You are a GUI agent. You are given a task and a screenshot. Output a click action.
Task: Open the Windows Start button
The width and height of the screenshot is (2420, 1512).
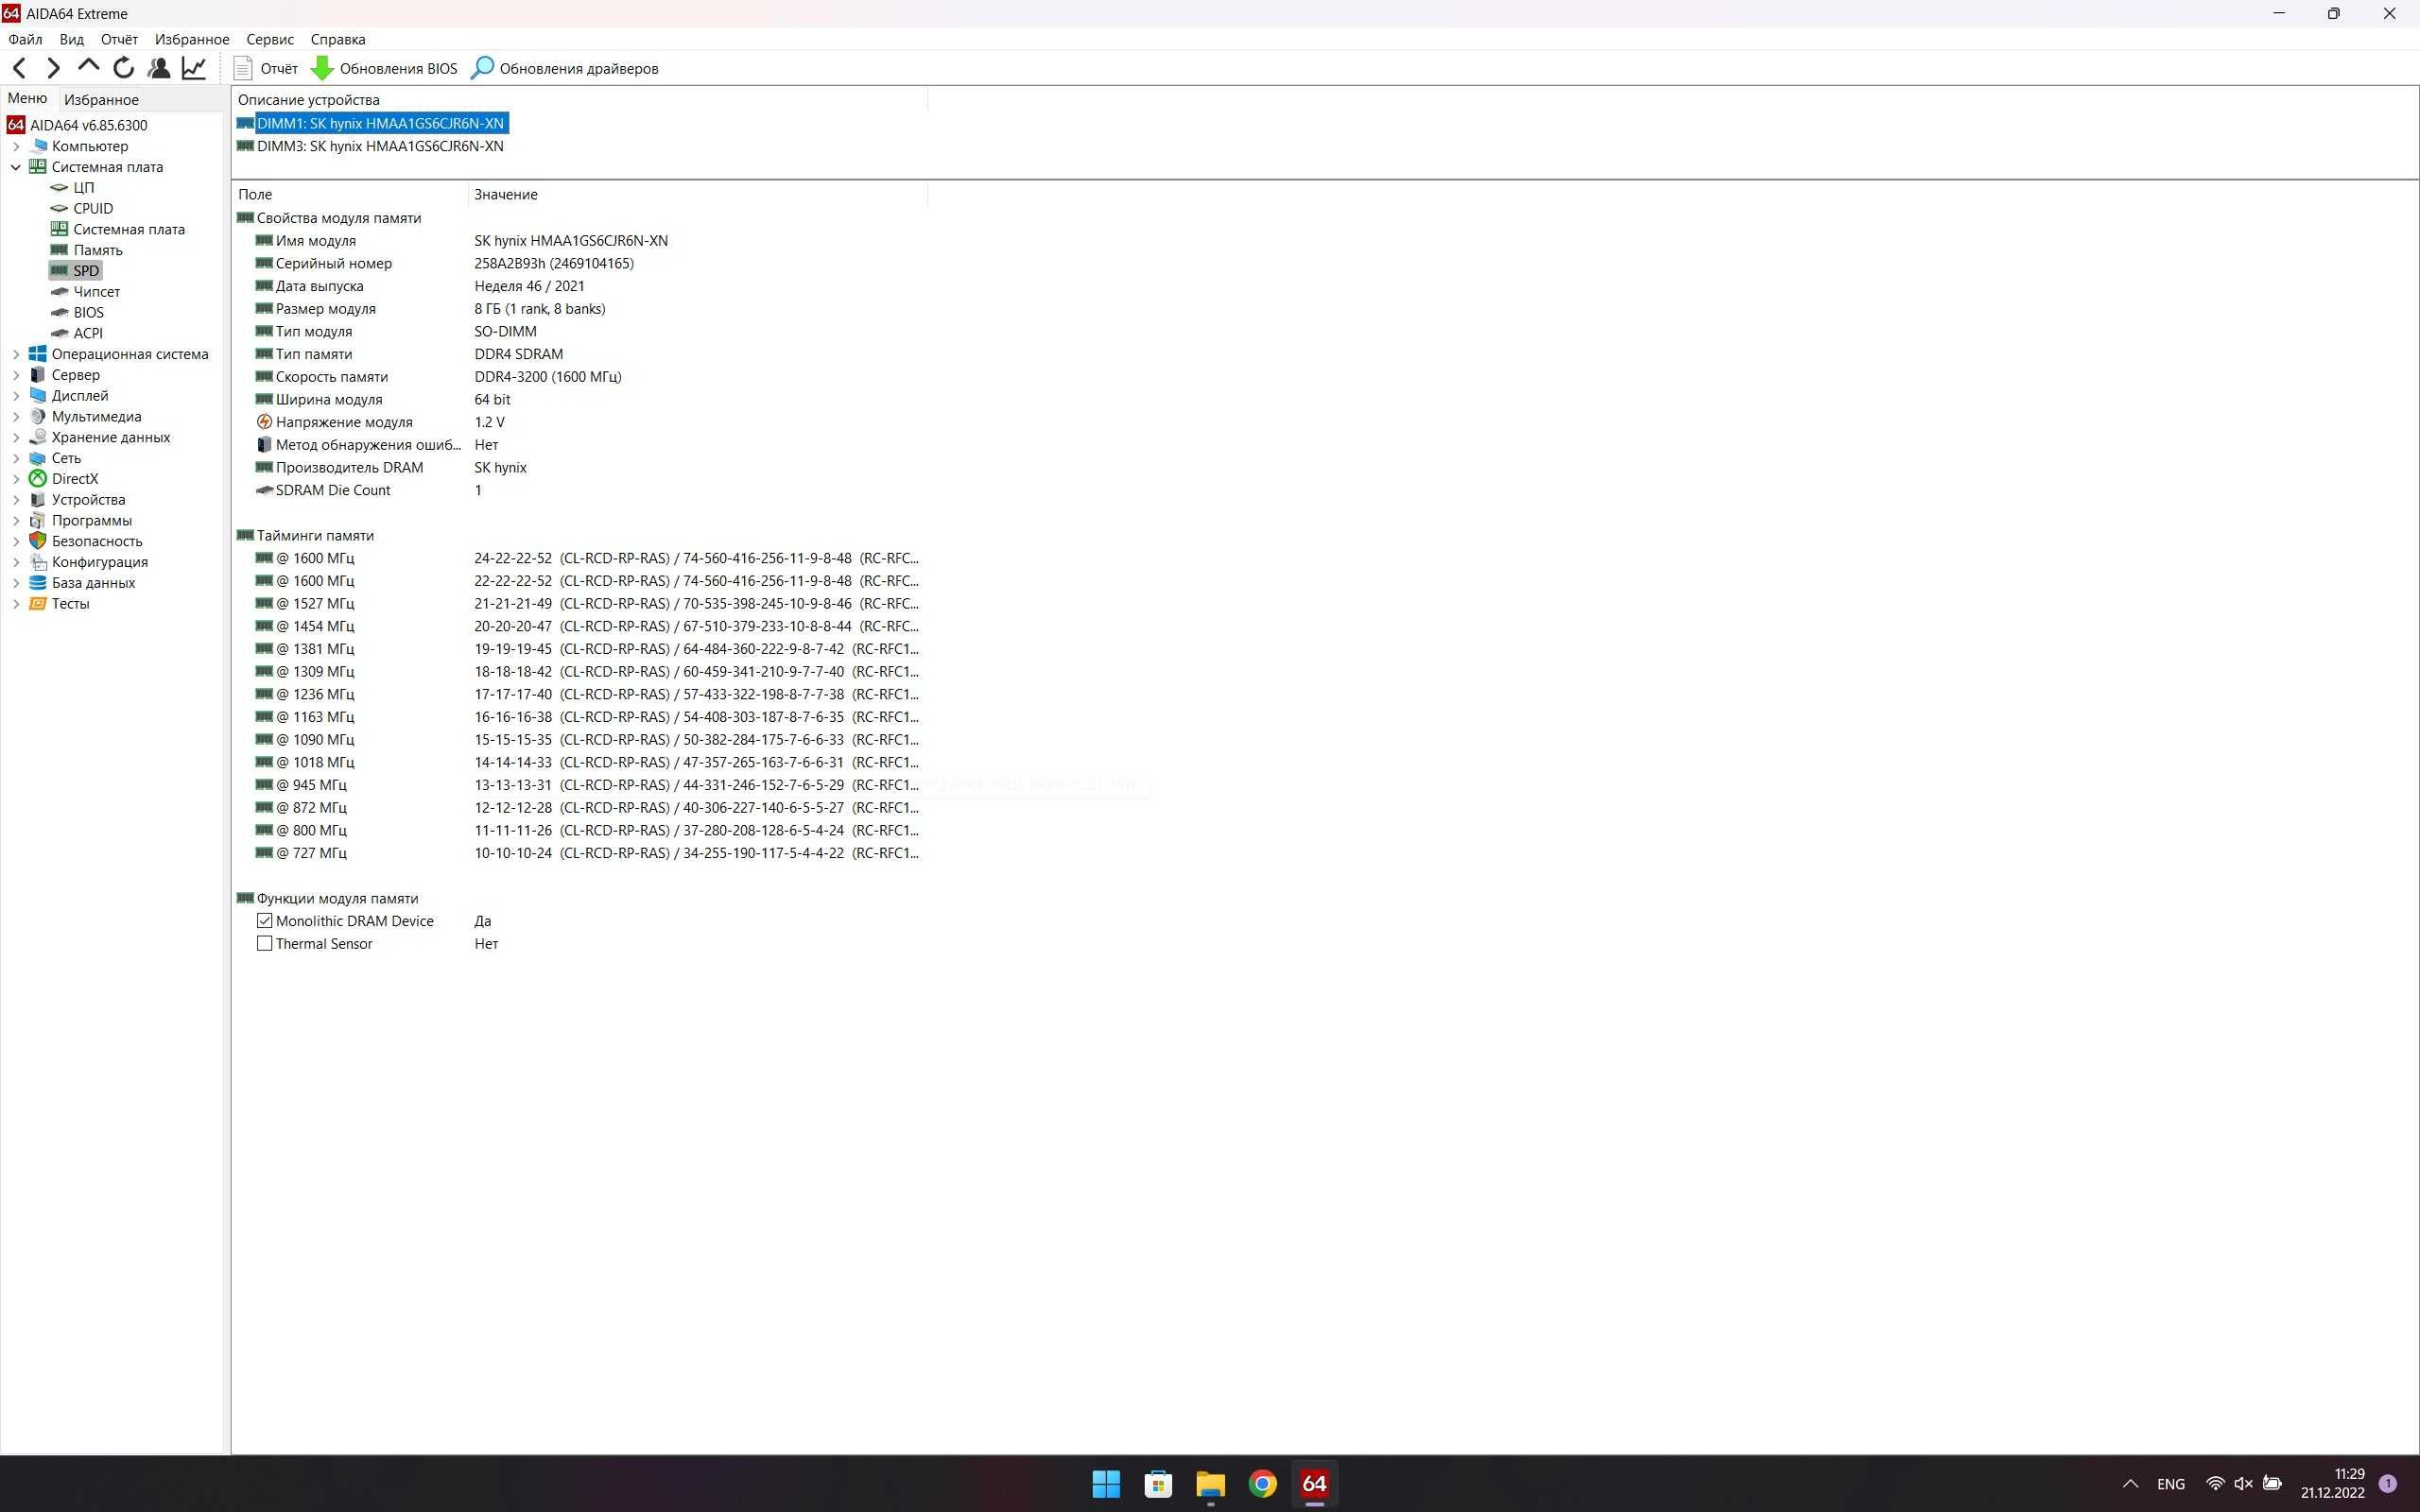[1106, 1484]
